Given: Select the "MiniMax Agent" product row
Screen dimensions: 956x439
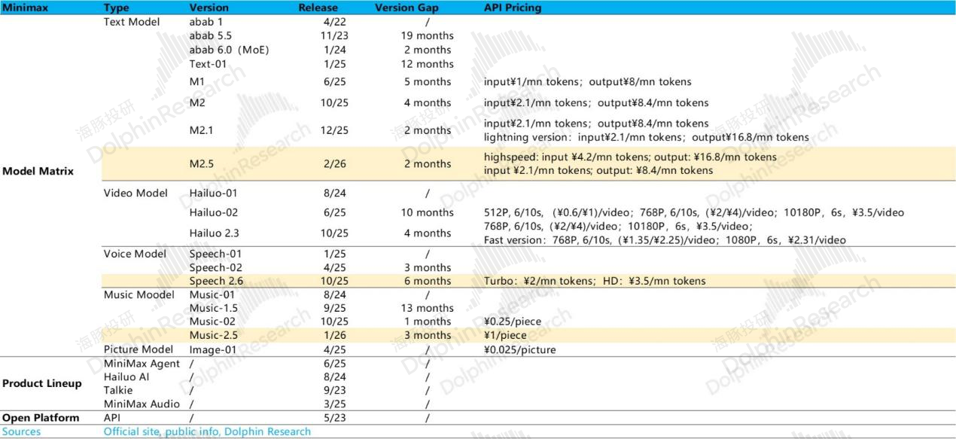Looking at the screenshot, I should (142, 364).
